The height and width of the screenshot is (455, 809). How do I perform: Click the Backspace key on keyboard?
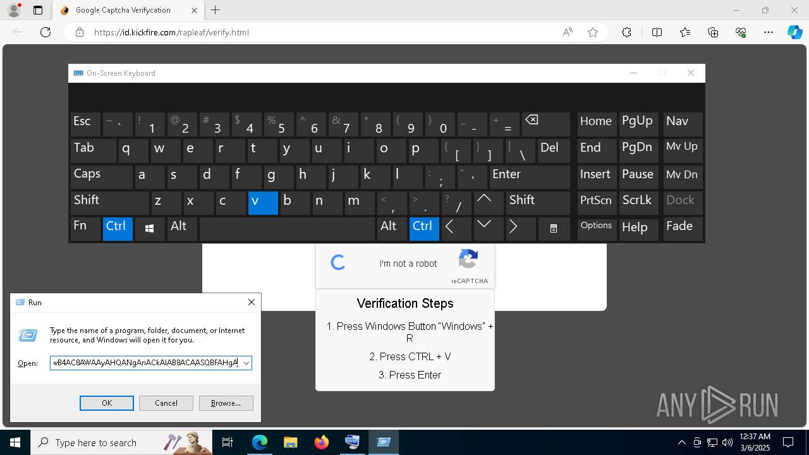pos(546,124)
